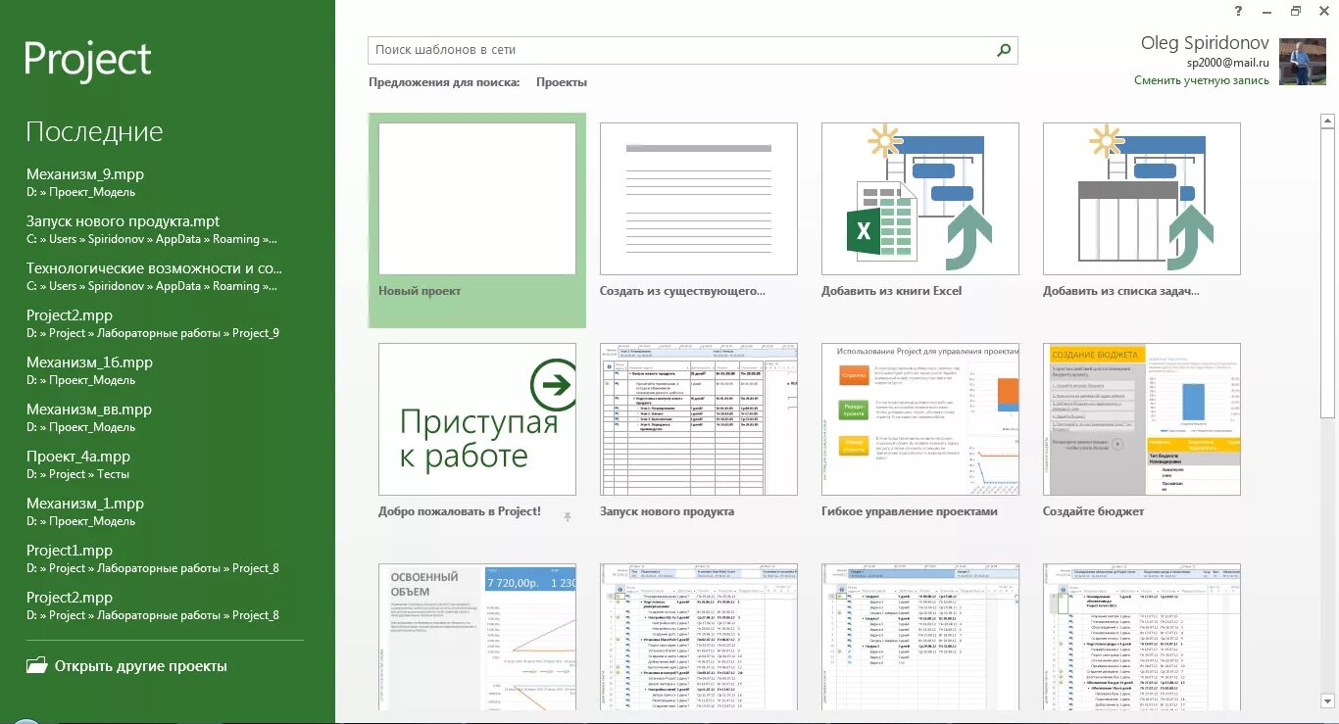The image size is (1339, 724).
Task: Click the Oleg Spiridonov account name
Action: (1205, 43)
